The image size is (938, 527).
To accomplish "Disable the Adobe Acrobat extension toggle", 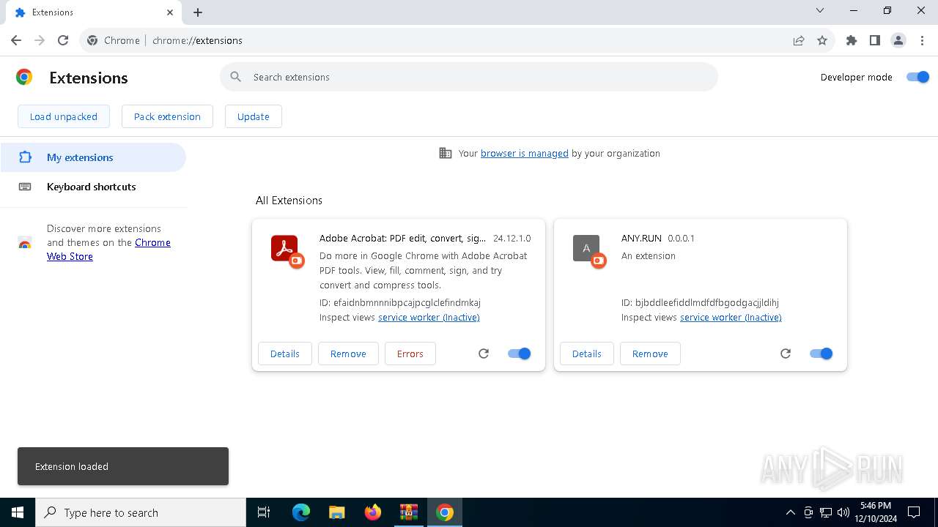I will coord(519,354).
